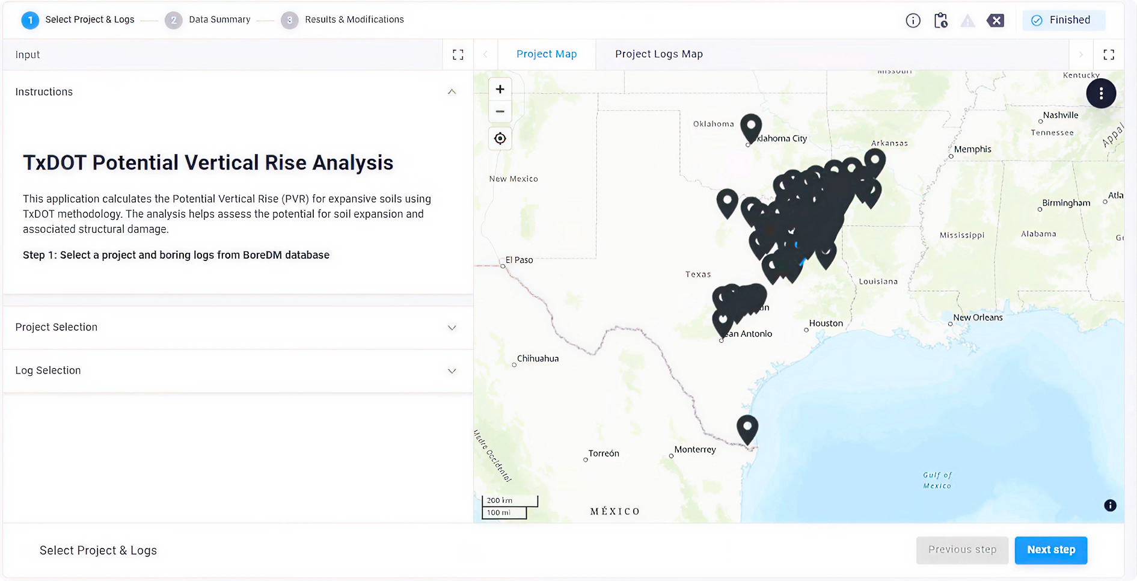
Task: Expand the Log Selection section
Action: click(x=238, y=370)
